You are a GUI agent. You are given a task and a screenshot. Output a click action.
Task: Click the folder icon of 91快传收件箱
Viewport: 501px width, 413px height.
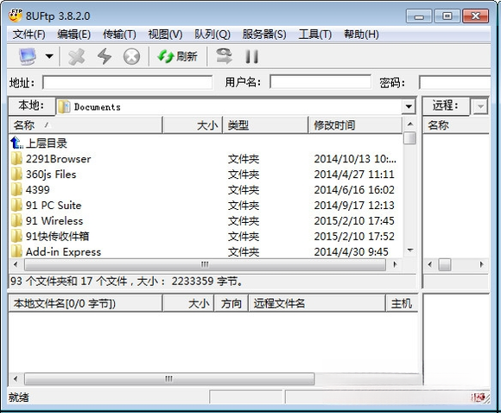point(16,236)
